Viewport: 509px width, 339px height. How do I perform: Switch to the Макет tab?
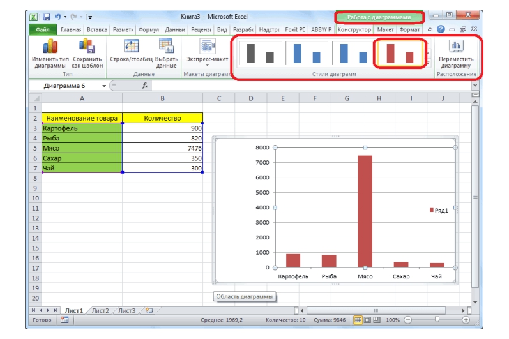[385, 29]
